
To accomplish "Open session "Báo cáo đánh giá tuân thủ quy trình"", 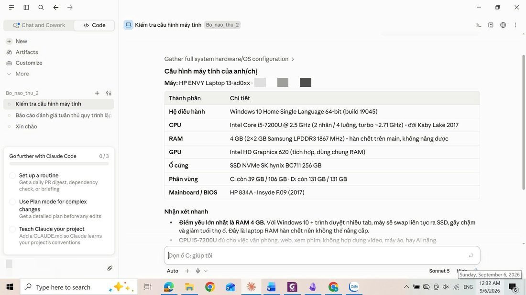I will [59, 115].
